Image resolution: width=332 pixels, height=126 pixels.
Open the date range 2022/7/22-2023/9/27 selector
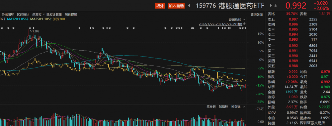220,24
